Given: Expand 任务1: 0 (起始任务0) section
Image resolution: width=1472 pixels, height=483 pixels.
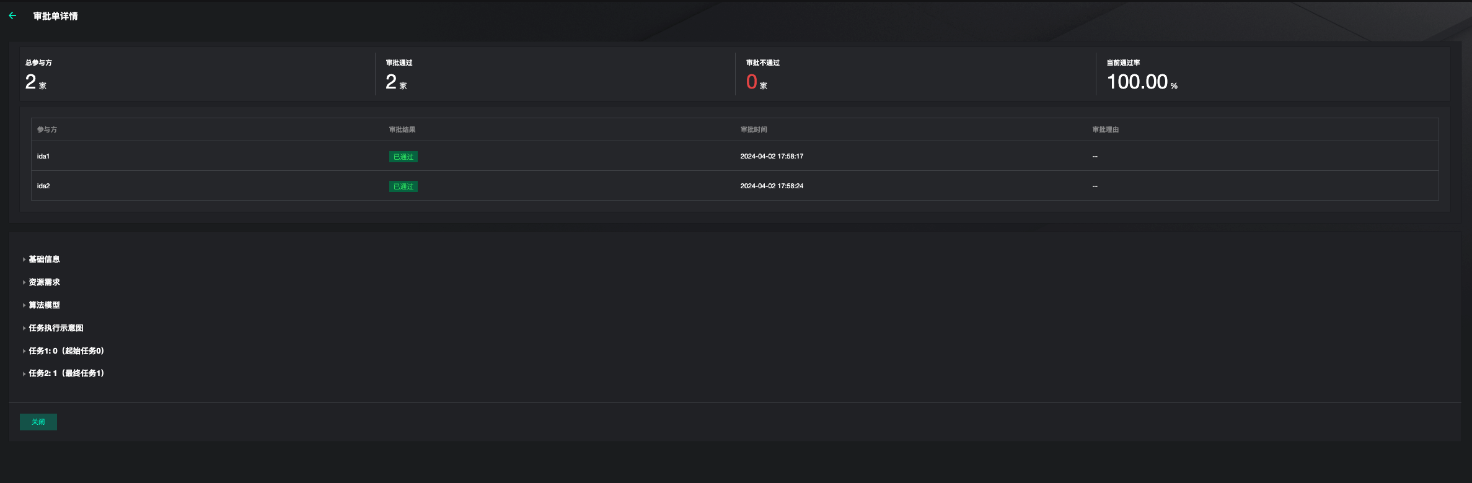Looking at the screenshot, I should (x=66, y=351).
